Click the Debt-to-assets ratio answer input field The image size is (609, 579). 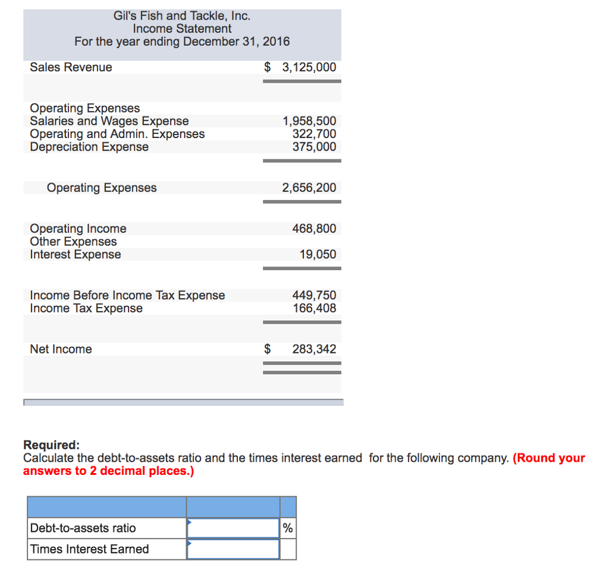(x=232, y=528)
